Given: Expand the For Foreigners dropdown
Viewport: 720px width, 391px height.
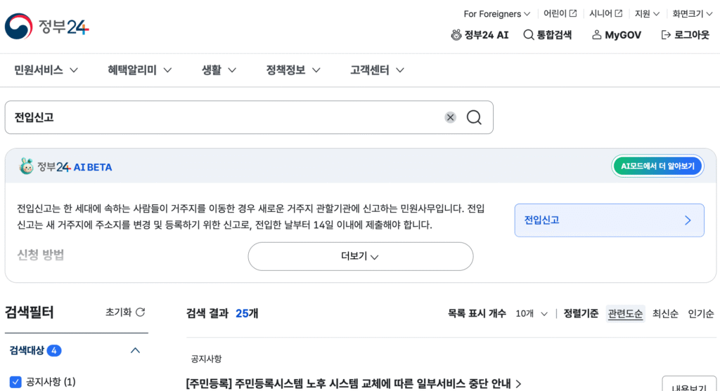Looking at the screenshot, I should pyautogui.click(x=497, y=14).
